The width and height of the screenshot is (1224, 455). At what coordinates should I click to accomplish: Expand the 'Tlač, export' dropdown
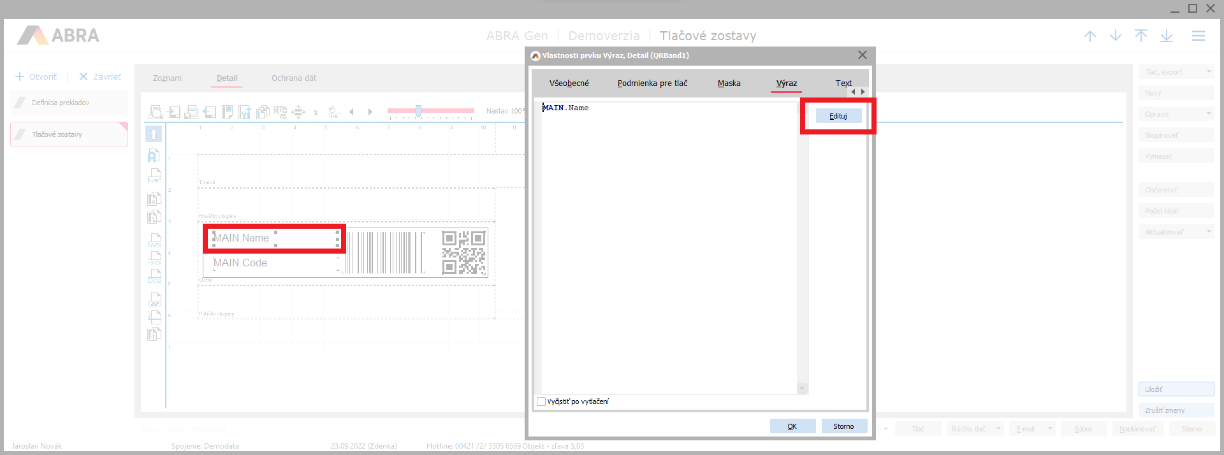pos(1208,72)
